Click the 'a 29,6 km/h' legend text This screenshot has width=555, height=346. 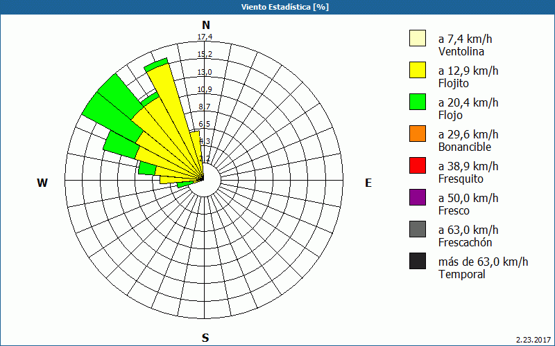[x=468, y=134]
